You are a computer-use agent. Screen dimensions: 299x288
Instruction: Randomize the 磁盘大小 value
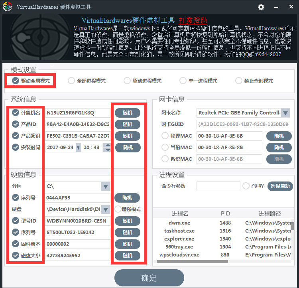pos(128,256)
